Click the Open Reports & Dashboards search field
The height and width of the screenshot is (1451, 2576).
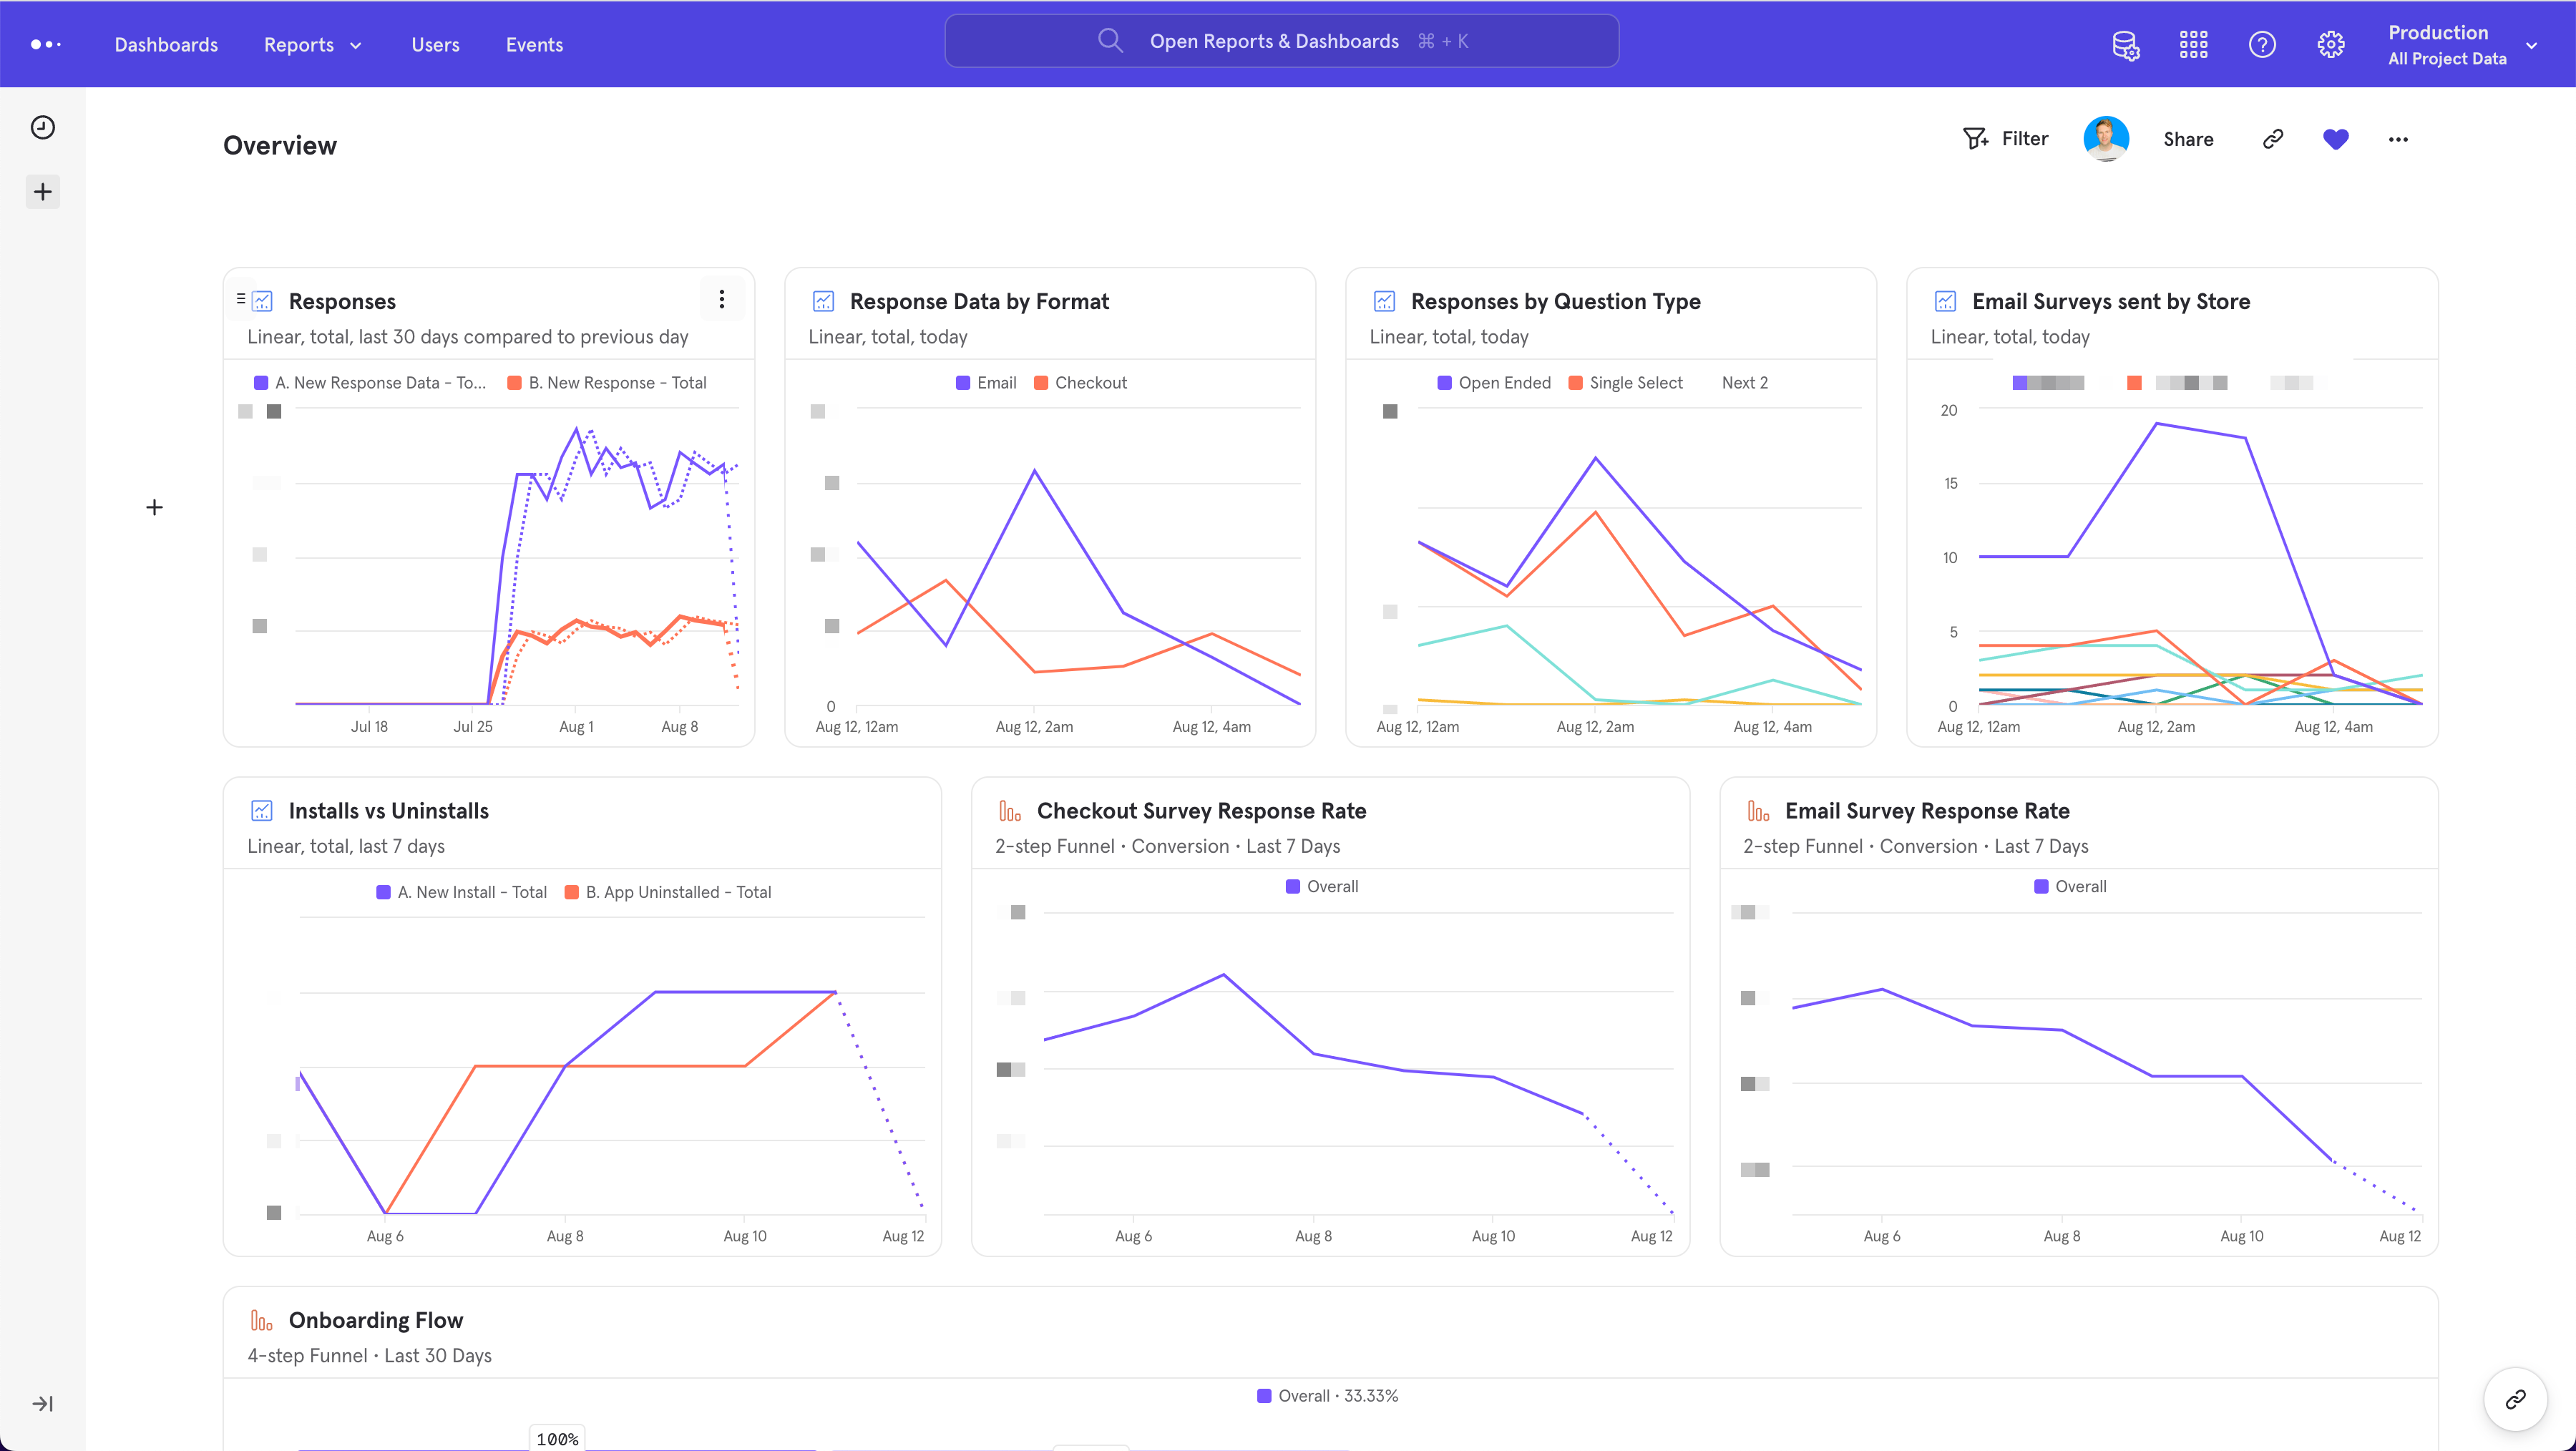(x=1281, y=41)
